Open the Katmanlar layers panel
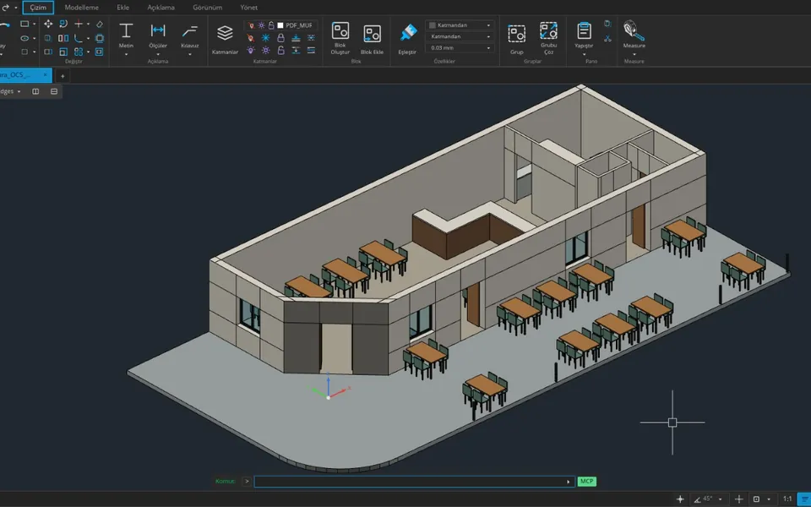This screenshot has width=811, height=507. click(225, 40)
